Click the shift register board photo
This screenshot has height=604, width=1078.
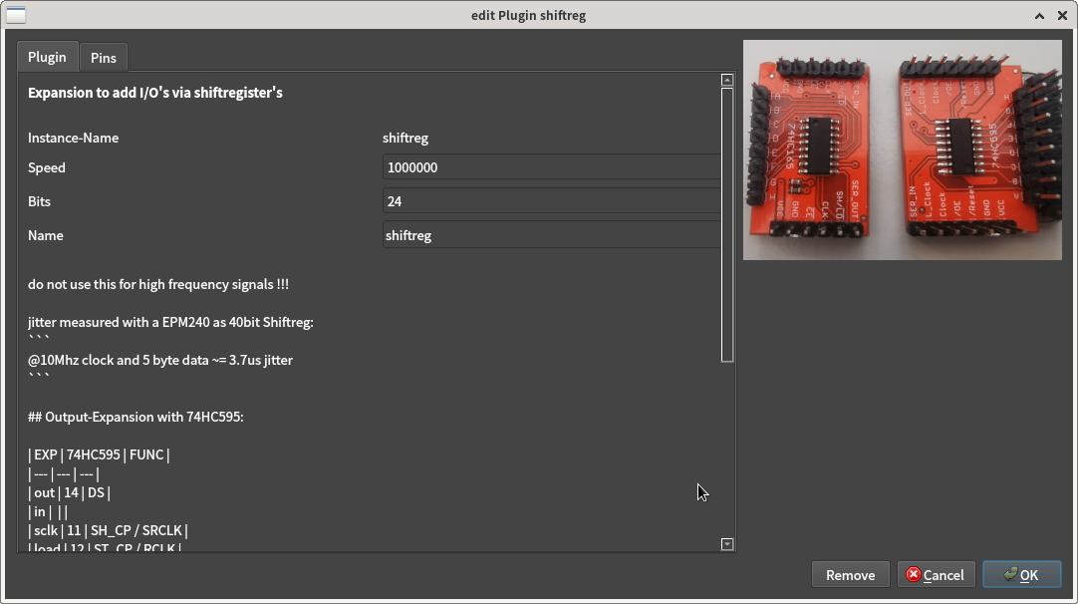[x=902, y=150]
